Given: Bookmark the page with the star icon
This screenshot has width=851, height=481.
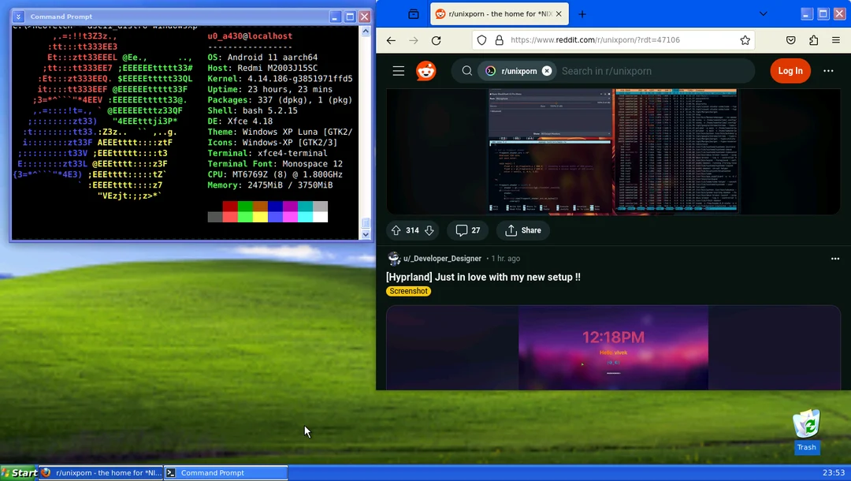Looking at the screenshot, I should (x=745, y=39).
